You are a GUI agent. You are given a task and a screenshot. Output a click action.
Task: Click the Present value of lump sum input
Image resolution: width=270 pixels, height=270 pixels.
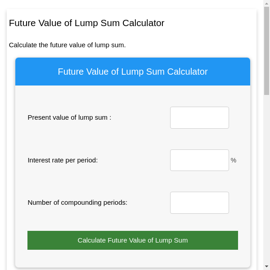tap(199, 117)
